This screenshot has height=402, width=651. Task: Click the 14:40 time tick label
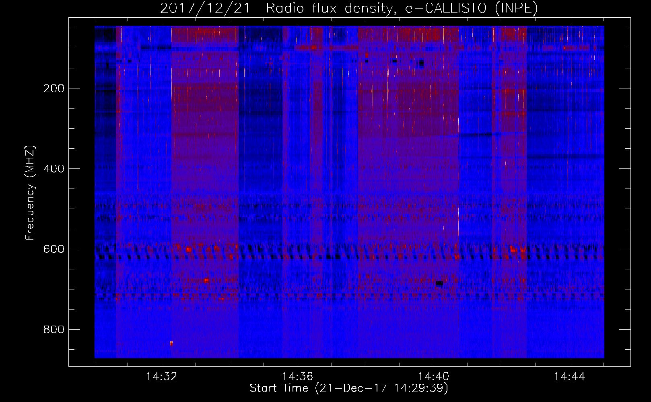point(433,377)
